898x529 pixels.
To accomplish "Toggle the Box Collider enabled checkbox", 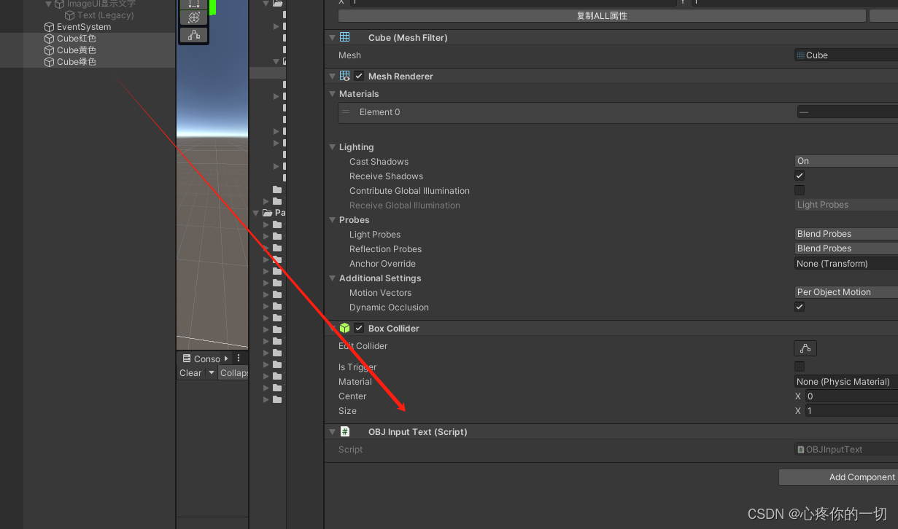I will pos(359,328).
